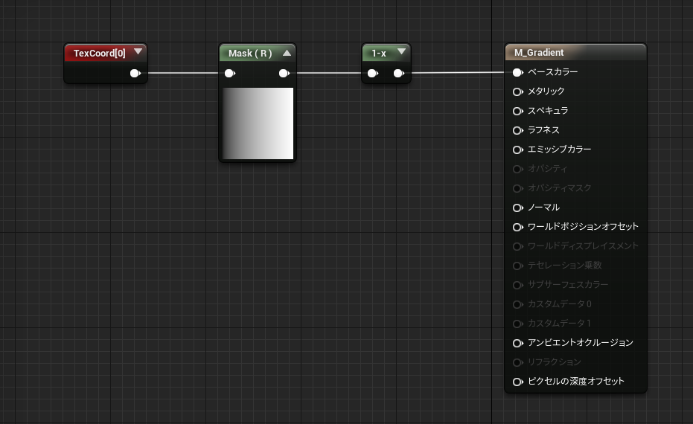Click the ピクセルの深度オフセット input pin

(x=517, y=382)
